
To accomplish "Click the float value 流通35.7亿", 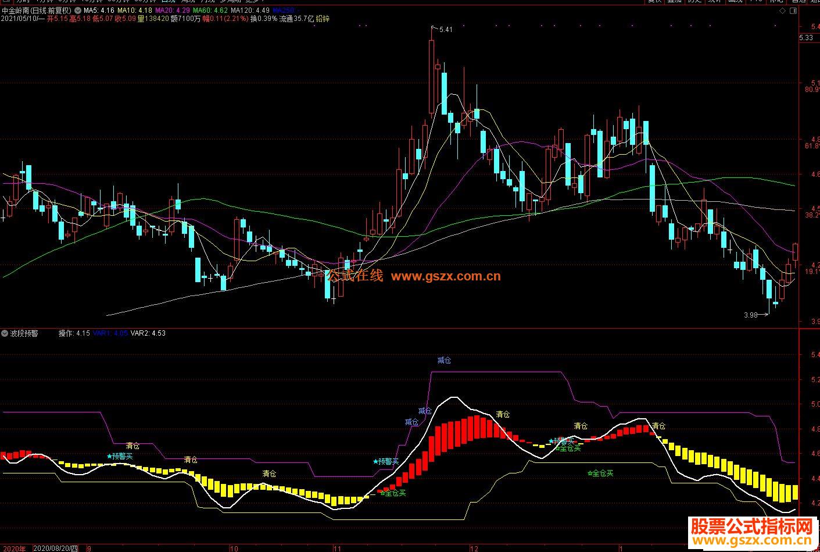I will tap(296, 19).
